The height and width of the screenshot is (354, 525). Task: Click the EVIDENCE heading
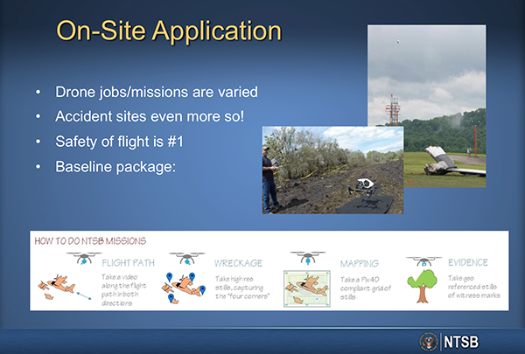pos(468,262)
